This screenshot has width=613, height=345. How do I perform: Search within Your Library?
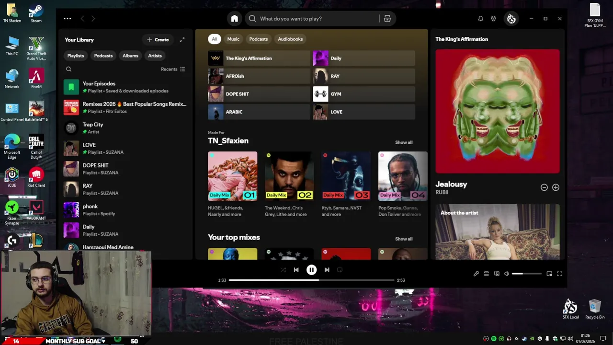68,69
